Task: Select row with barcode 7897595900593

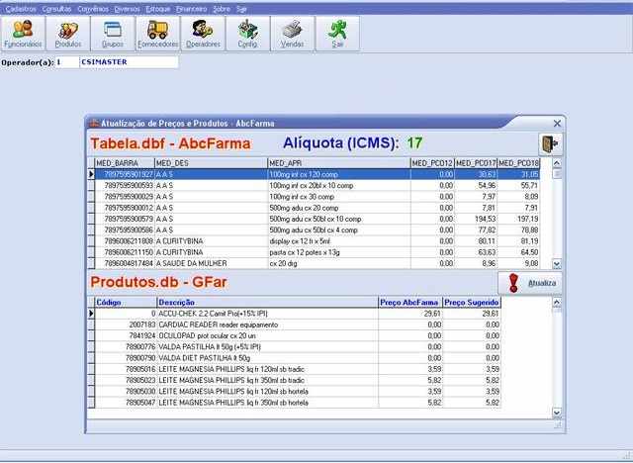Action: (317, 186)
